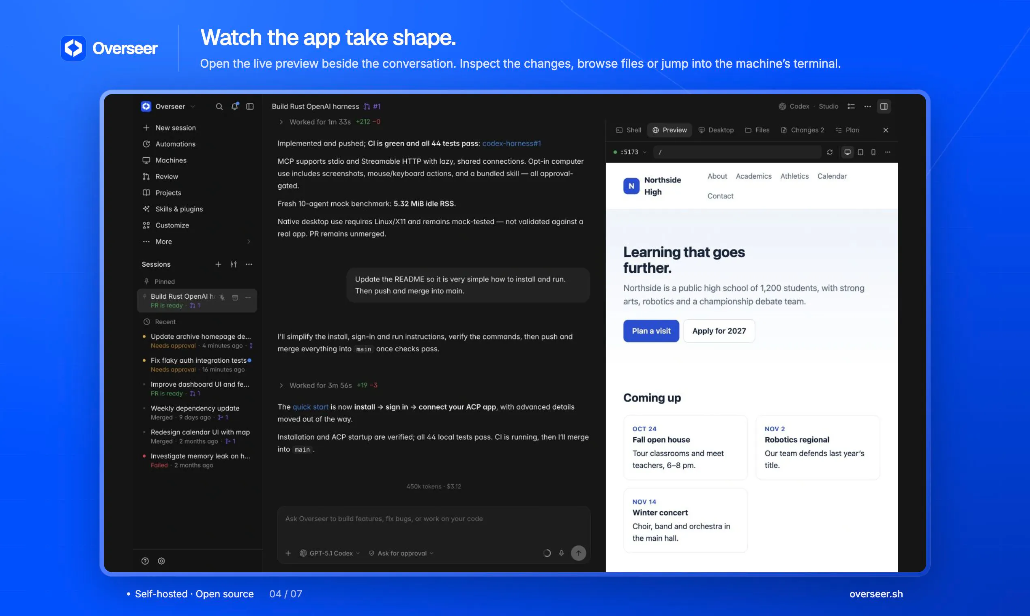Open the search icon in the sidebar header
Image resolution: width=1030 pixels, height=616 pixels.
[219, 107]
